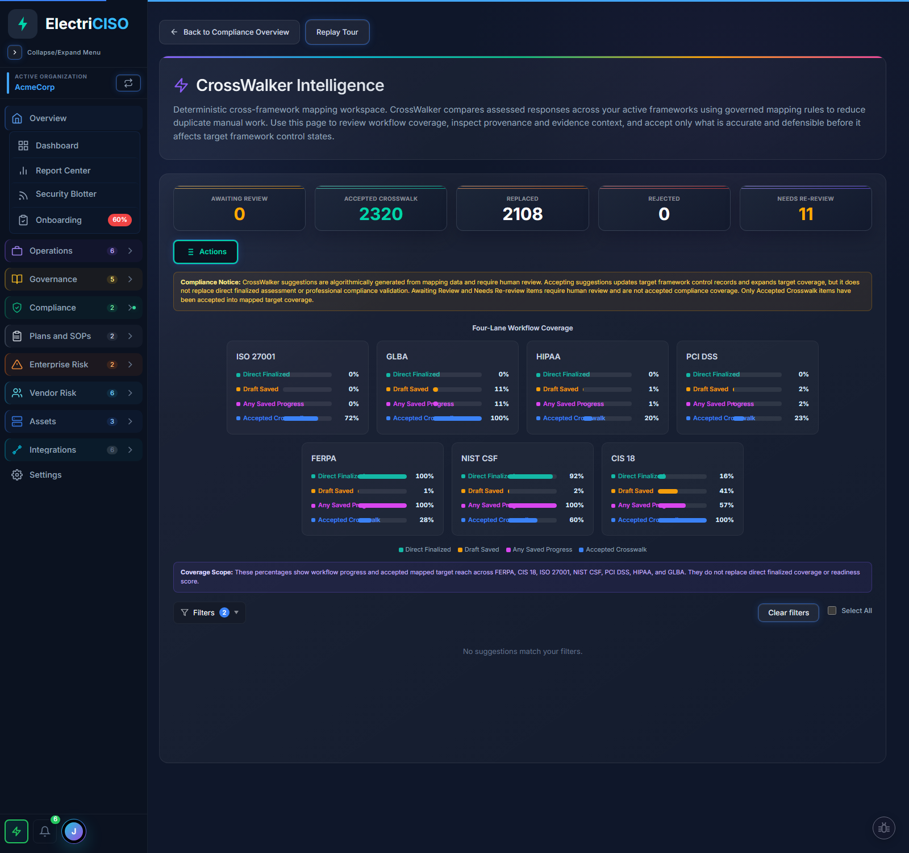Click the Assets server icon
Screen dimensions: 909x853
(x=17, y=421)
